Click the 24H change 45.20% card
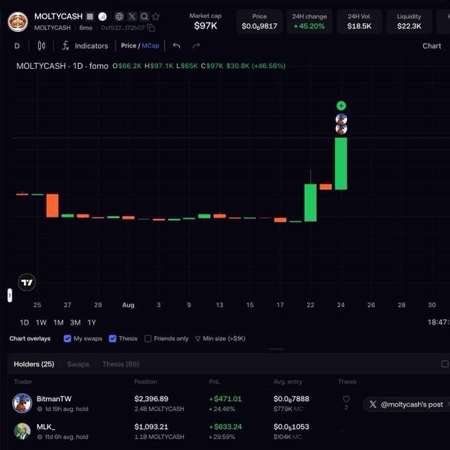The image size is (450, 450). 310,22
